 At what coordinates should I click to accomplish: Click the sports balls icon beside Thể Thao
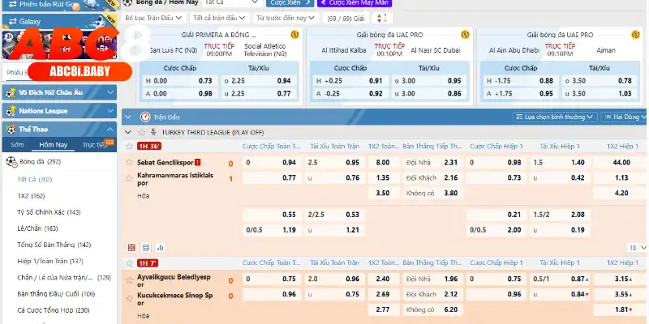[x=10, y=128]
